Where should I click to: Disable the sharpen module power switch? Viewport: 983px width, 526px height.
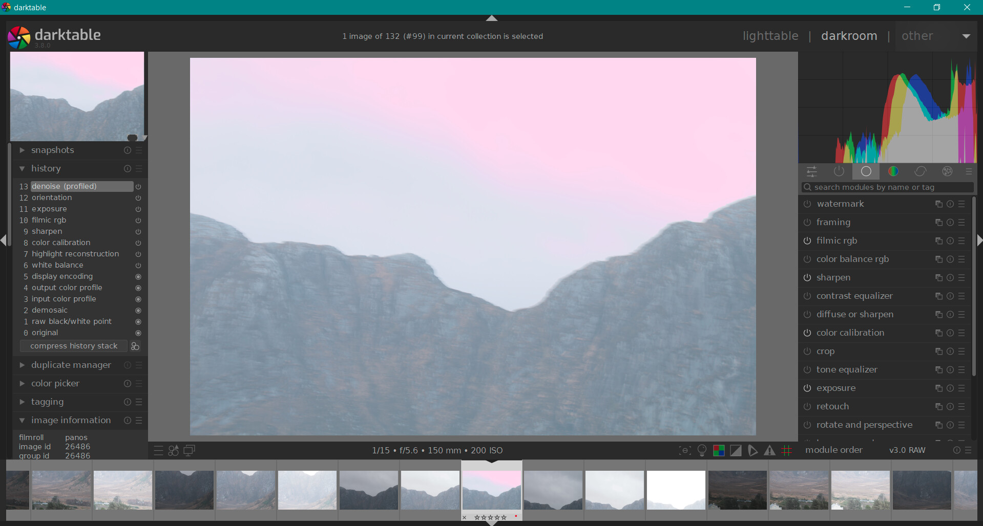807,278
